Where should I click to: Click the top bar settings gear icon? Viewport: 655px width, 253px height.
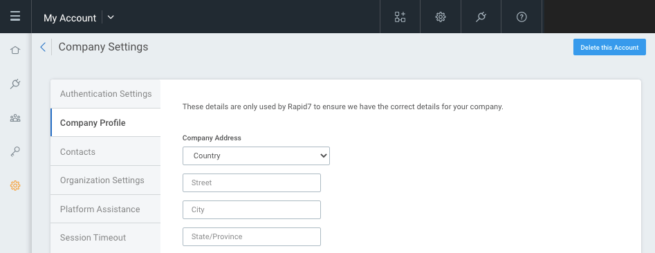[441, 17]
